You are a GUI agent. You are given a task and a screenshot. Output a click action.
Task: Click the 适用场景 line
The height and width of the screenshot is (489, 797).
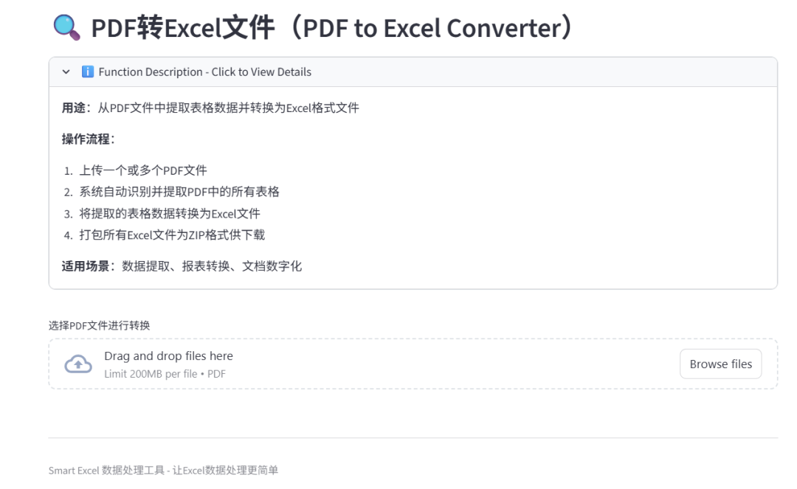[182, 266]
